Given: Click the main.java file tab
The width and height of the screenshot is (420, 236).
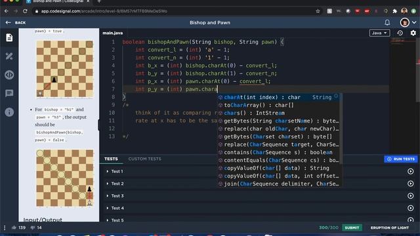Looking at the screenshot, I should click(112, 33).
